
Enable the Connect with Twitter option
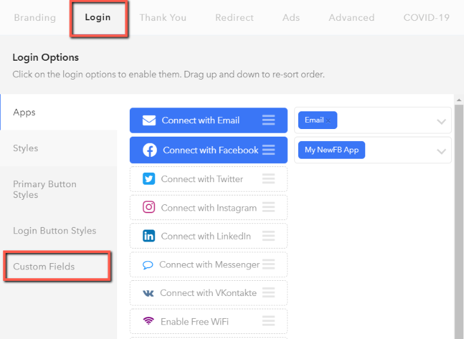pos(209,179)
